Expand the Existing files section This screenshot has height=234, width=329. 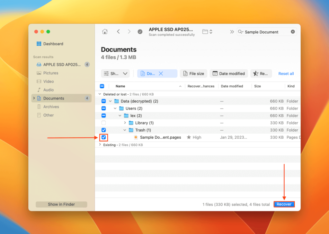(x=100, y=144)
